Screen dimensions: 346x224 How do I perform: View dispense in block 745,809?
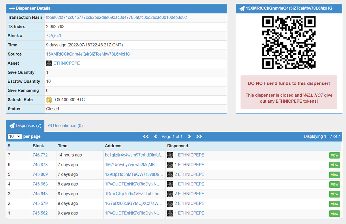pyautogui.click(x=334, y=175)
